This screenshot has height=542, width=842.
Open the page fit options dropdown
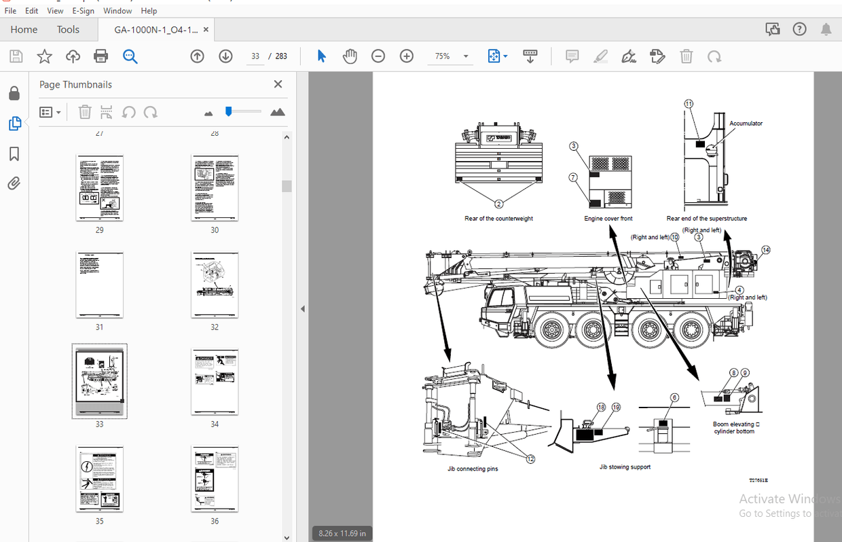tap(497, 56)
